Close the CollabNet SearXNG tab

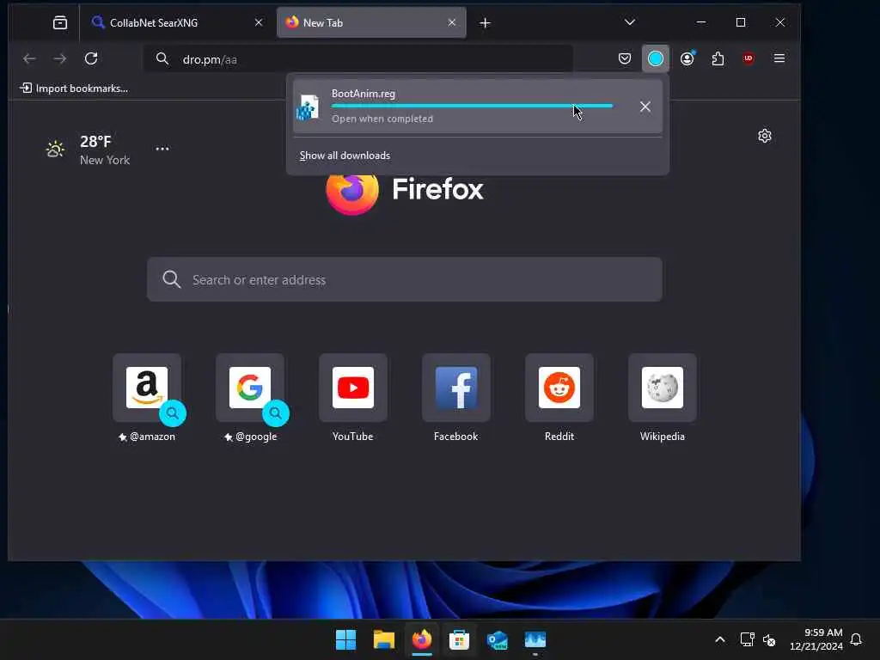pyautogui.click(x=258, y=22)
